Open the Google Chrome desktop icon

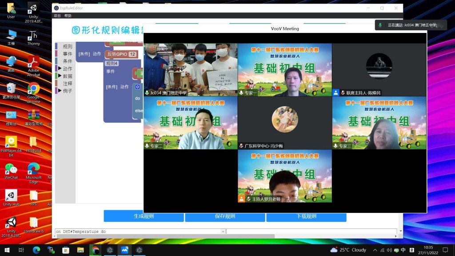(x=33, y=92)
